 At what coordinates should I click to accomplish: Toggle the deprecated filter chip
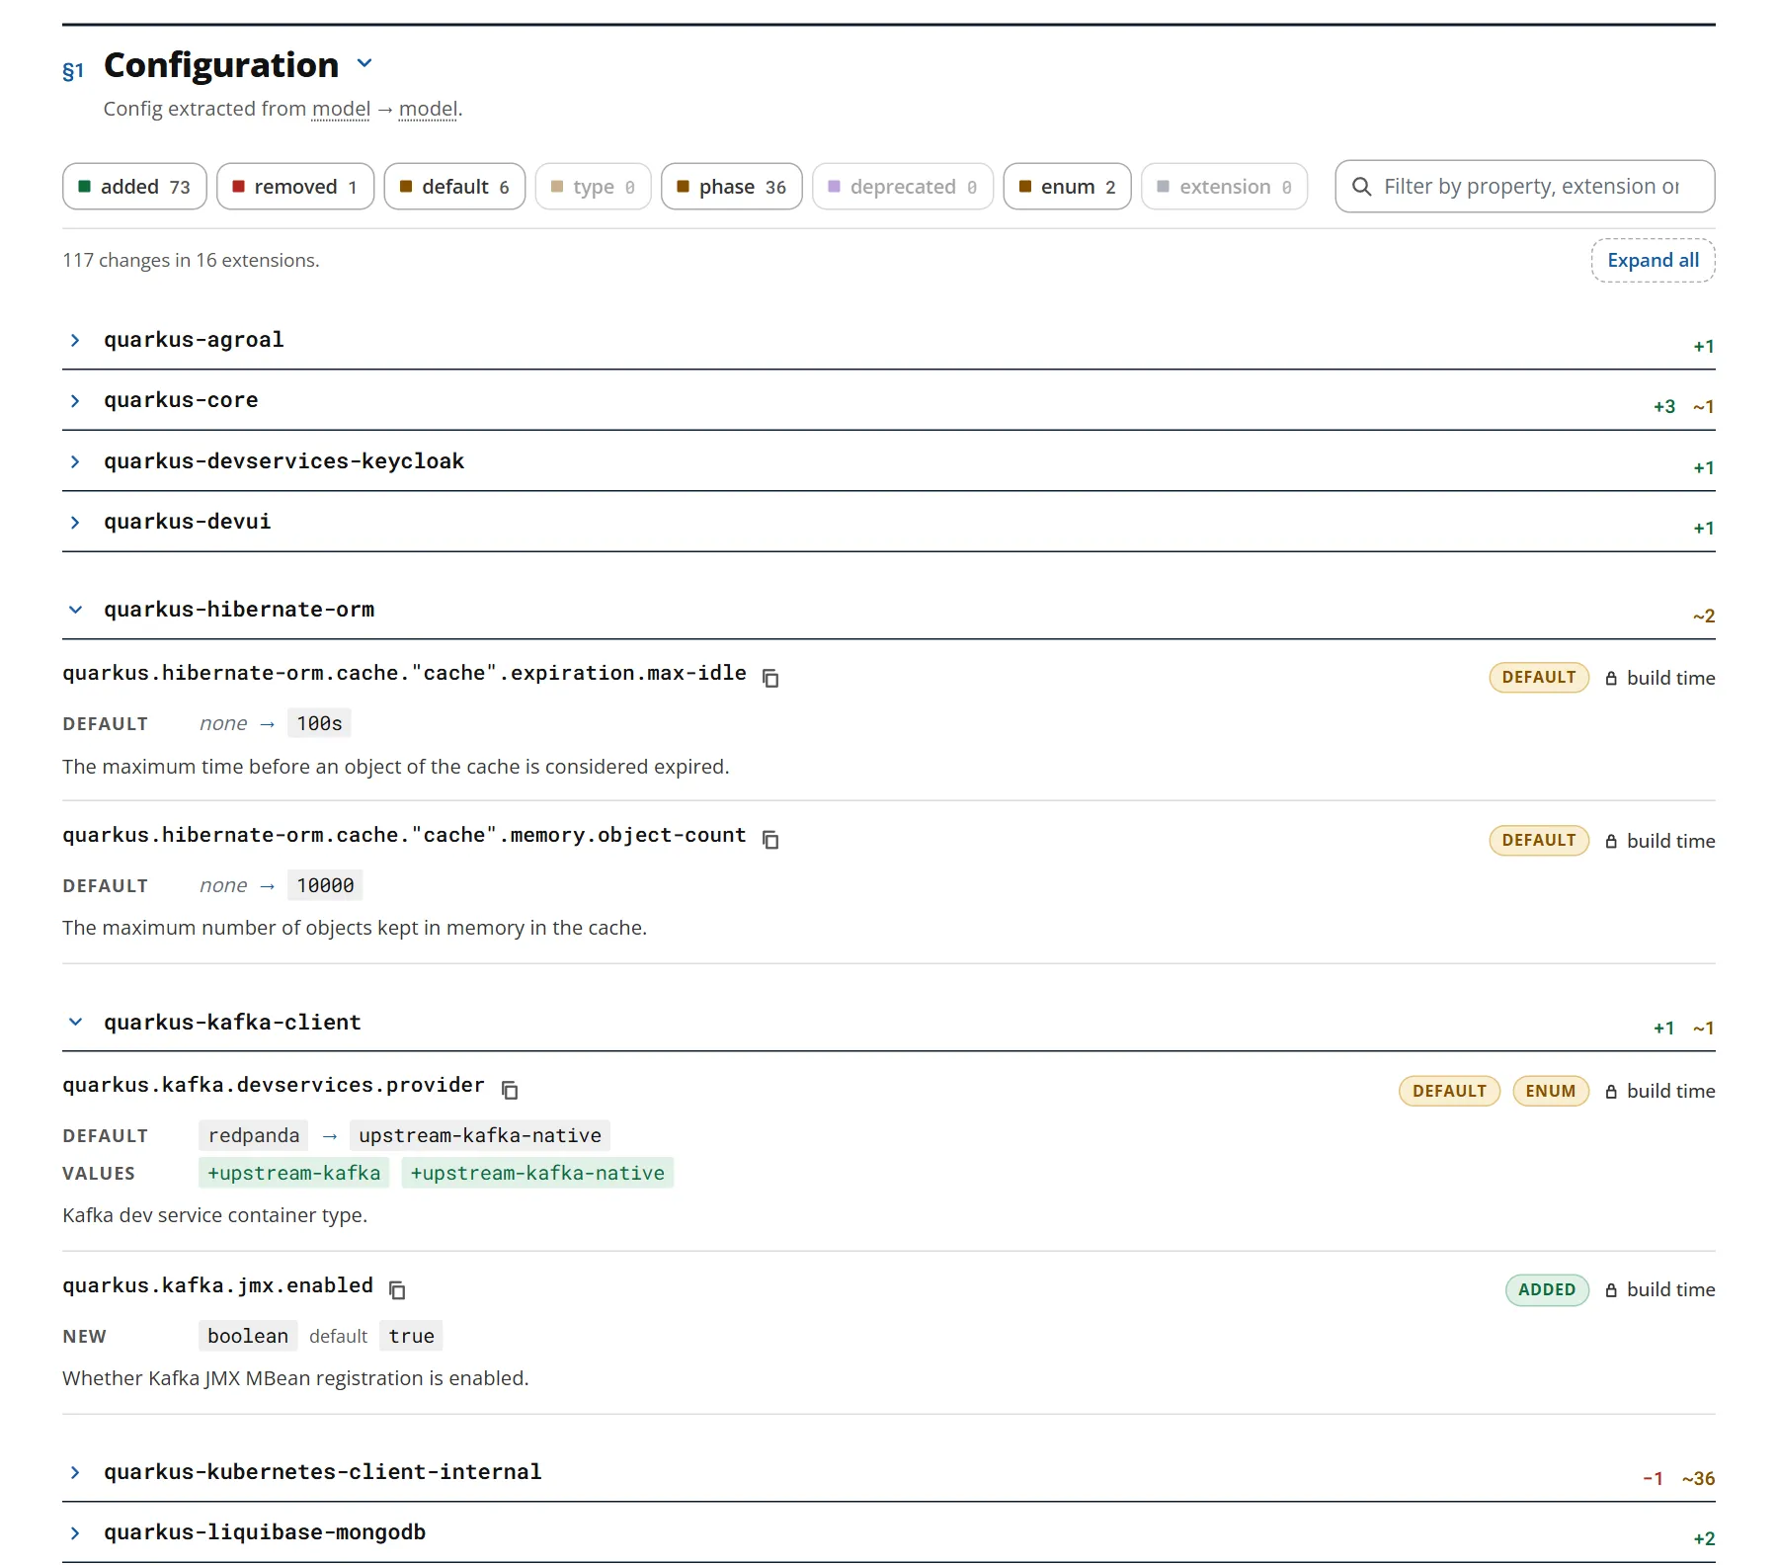[903, 186]
